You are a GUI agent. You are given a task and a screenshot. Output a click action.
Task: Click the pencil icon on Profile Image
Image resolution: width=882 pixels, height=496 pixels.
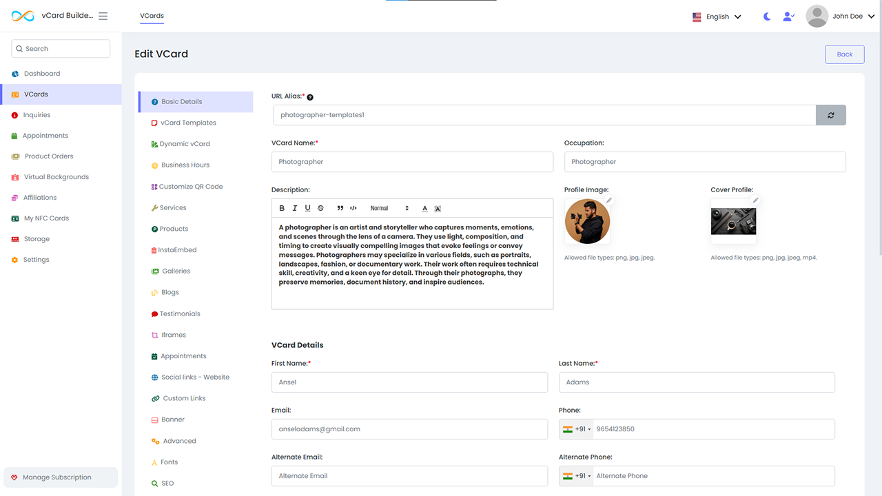pyautogui.click(x=609, y=200)
